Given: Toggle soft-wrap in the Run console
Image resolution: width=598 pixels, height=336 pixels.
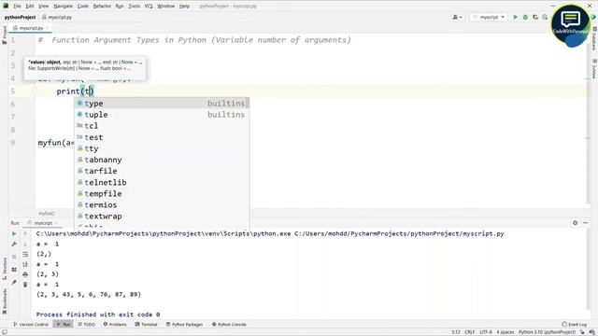Looking at the screenshot, I should pyautogui.click(x=25, y=254).
